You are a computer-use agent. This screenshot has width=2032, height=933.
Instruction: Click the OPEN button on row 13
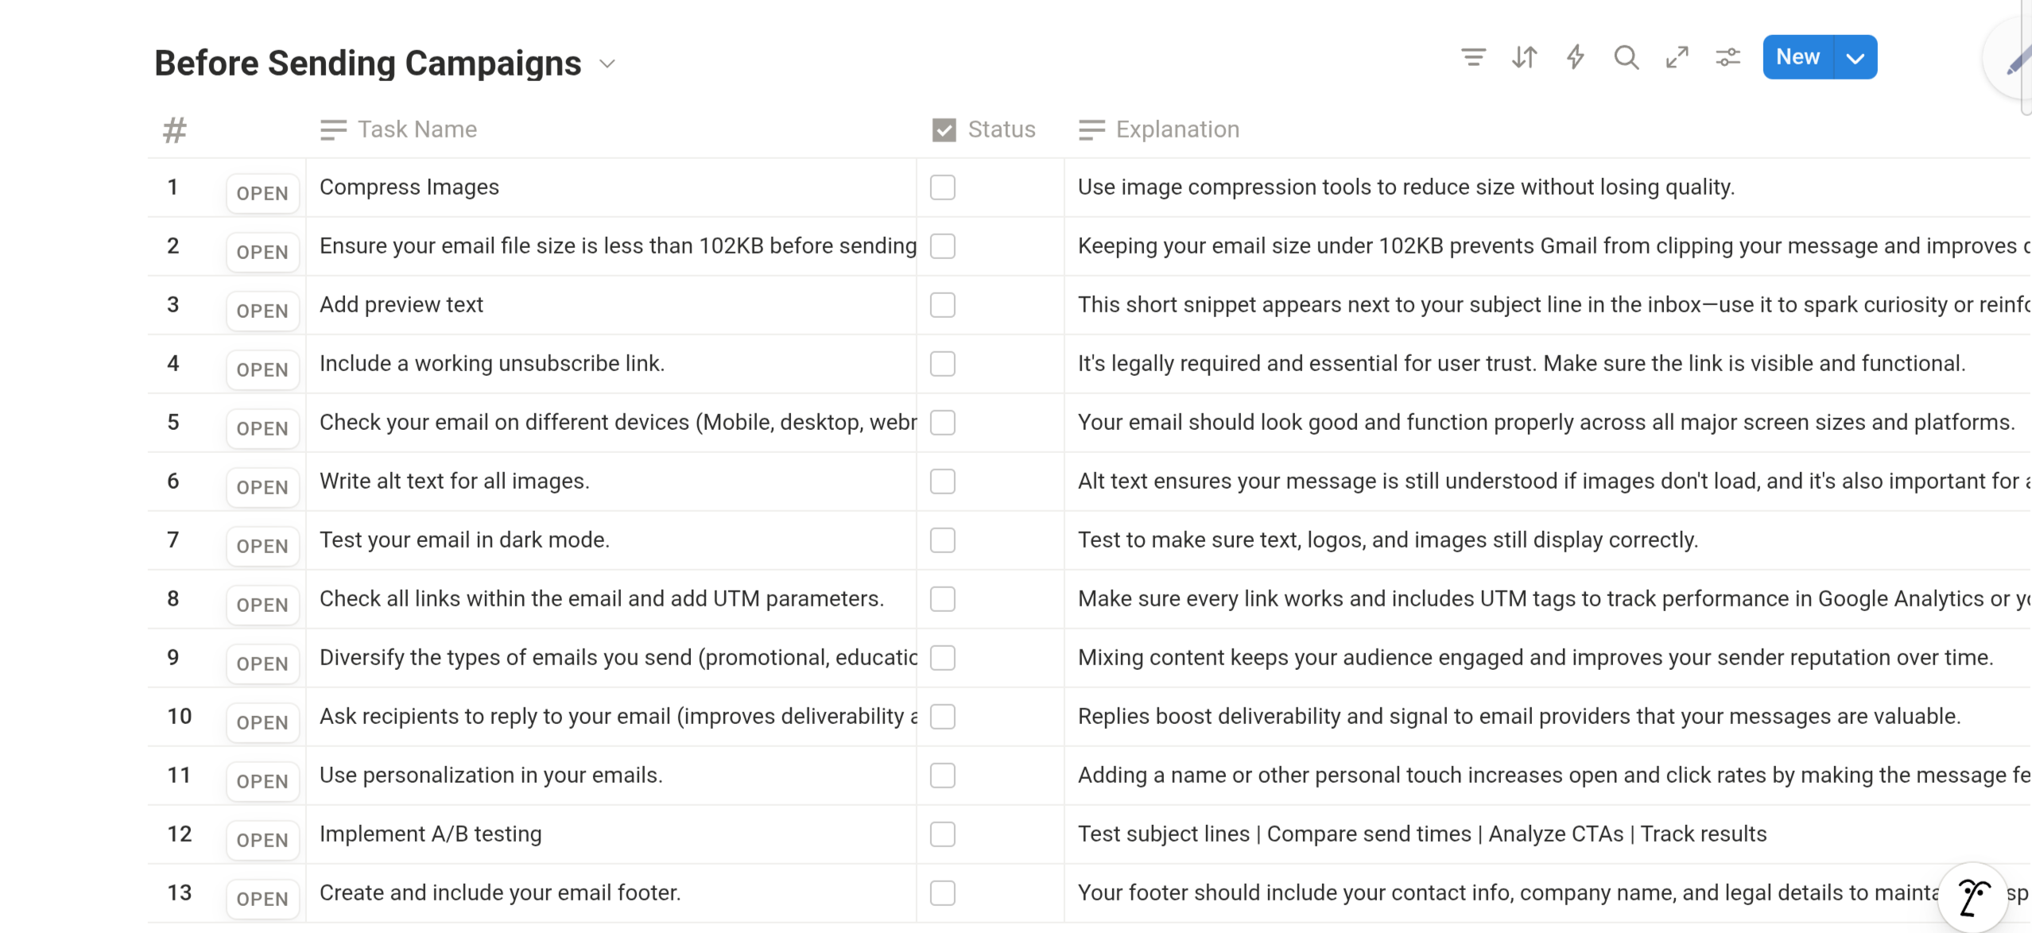[262, 899]
